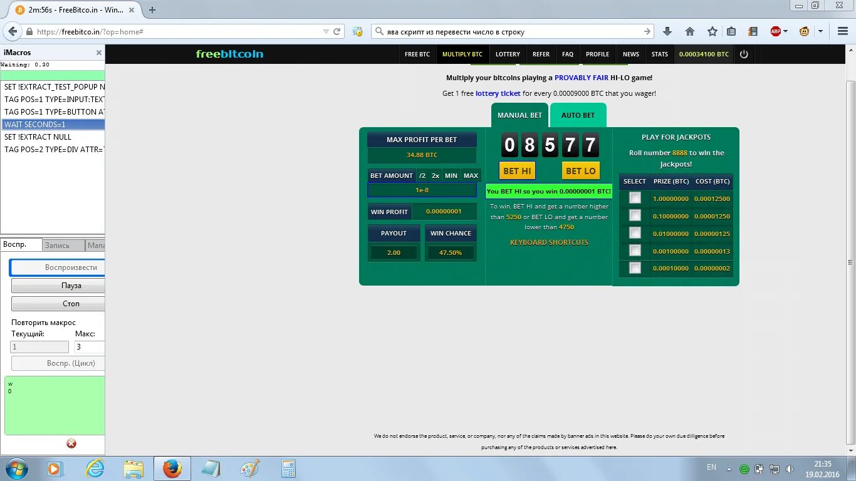Select the WAIT SECONDS=1 macro line
Viewport: 856px width, 481px height.
coord(53,125)
